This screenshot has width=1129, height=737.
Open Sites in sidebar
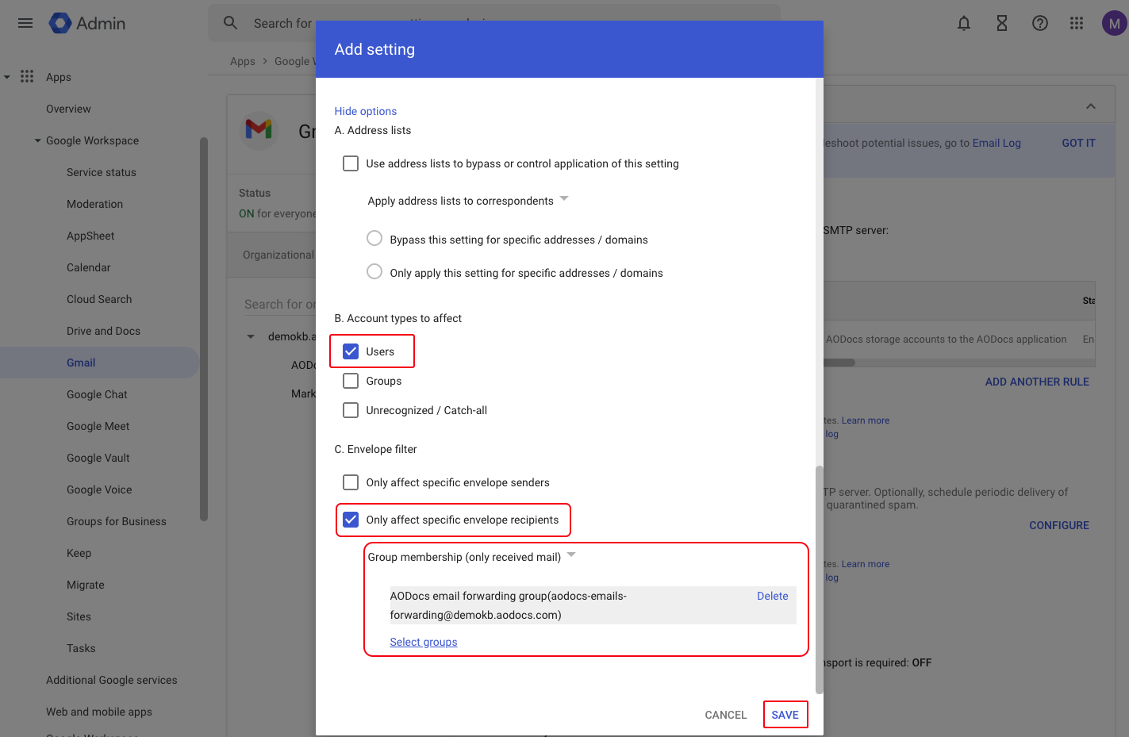[x=79, y=616]
